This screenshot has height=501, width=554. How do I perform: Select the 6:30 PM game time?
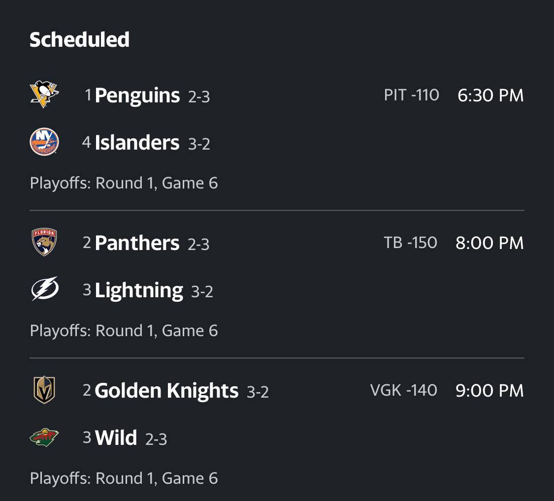(490, 95)
